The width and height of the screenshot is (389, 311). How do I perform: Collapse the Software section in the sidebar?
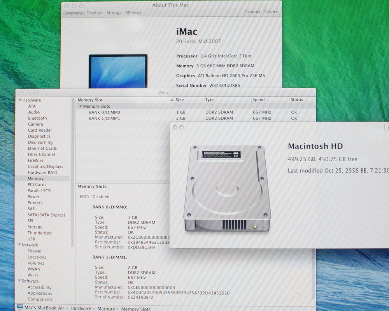pyautogui.click(x=19, y=281)
